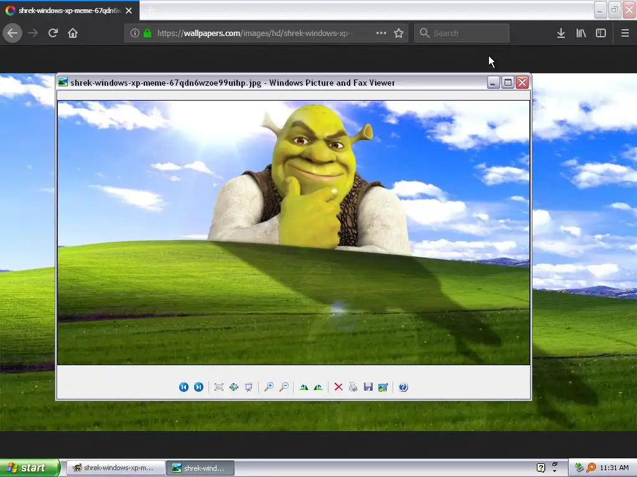Save a copy with floppy disk icon
This screenshot has height=477, width=637.
tap(368, 387)
